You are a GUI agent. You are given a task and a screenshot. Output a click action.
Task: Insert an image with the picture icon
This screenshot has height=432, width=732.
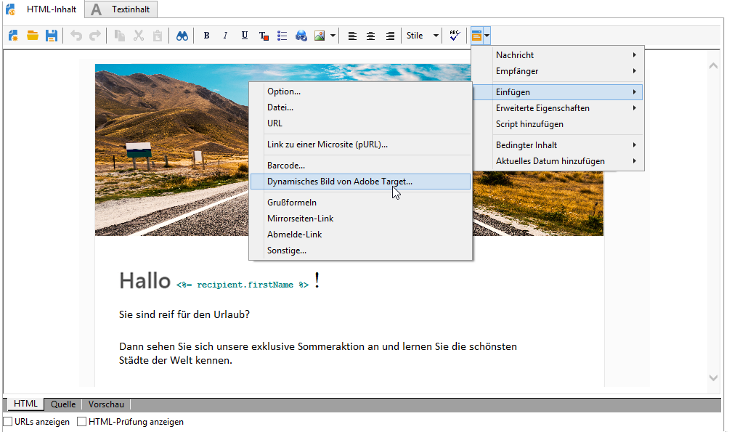[x=320, y=36]
